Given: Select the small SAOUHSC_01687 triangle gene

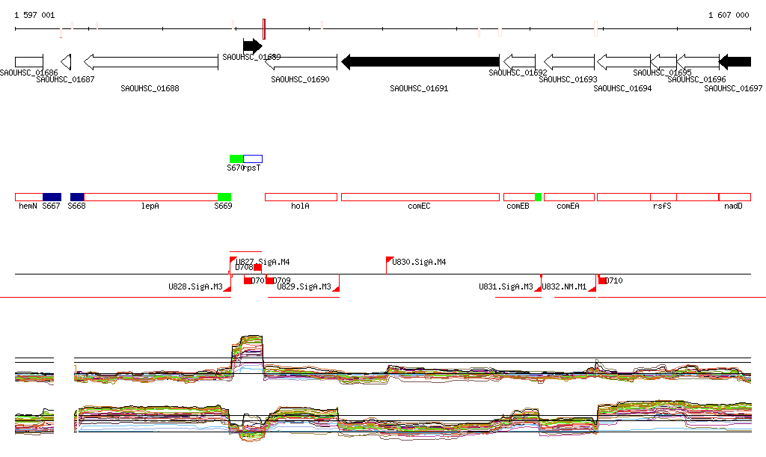Looking at the screenshot, I should 66,62.
